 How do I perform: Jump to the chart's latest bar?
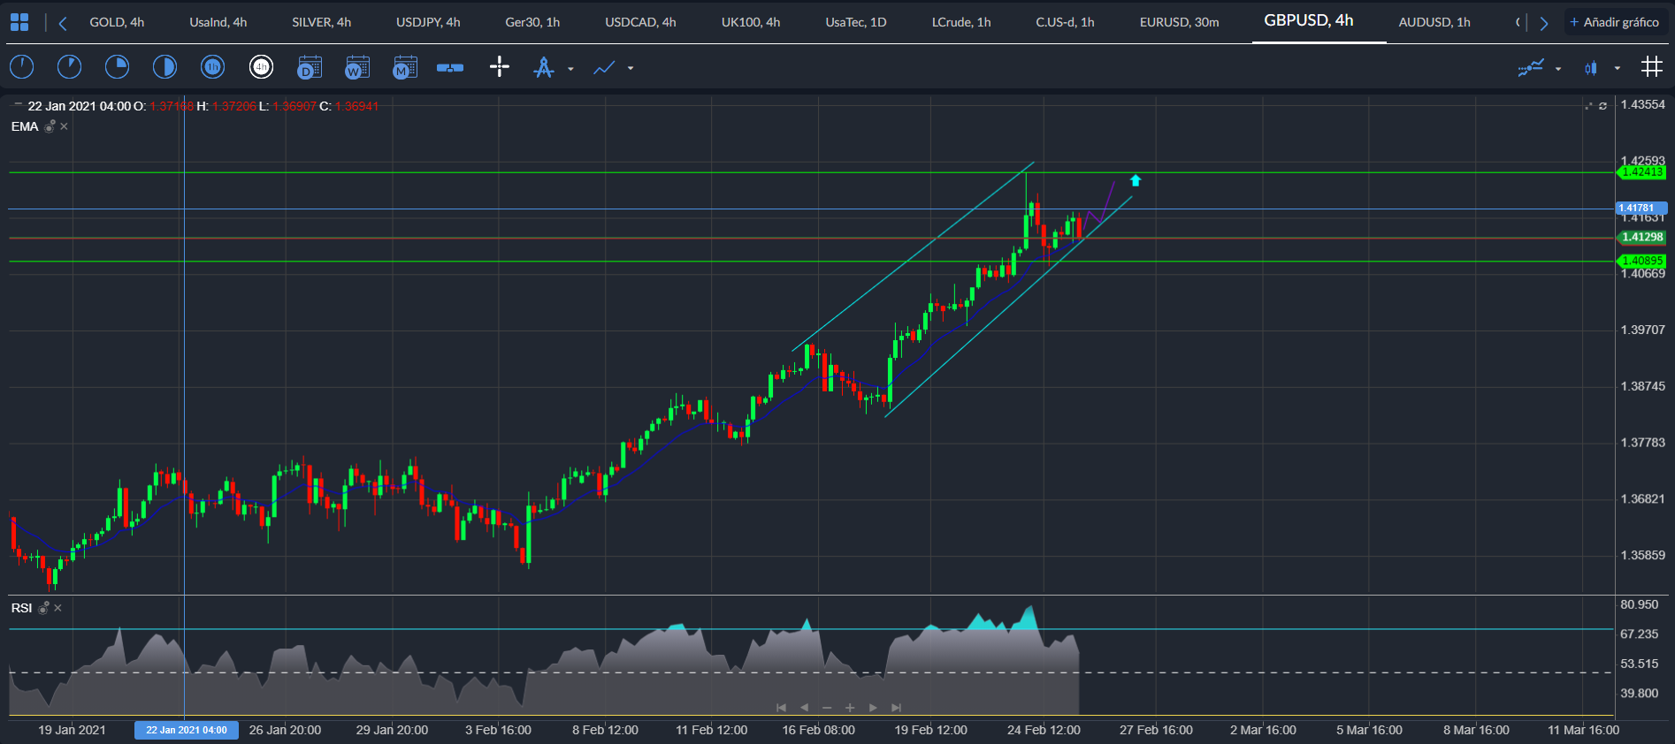pos(896,707)
